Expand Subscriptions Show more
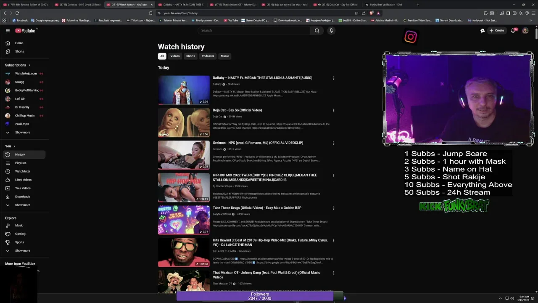This screenshot has width=538, height=303. pos(23,133)
